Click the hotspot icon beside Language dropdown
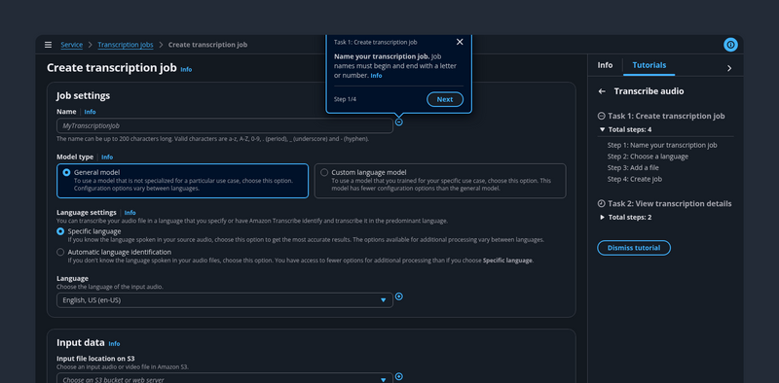 coord(399,296)
